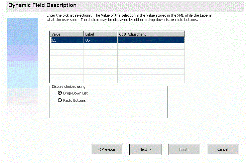Click third row Cost Adjustment cell
This screenshot has width=247, height=163.
click(x=150, y=53)
